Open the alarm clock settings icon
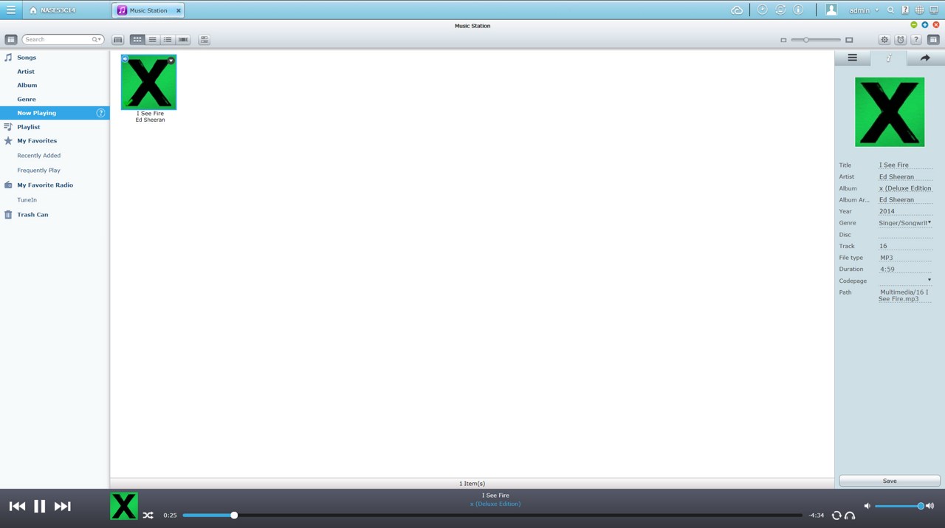 (x=901, y=40)
